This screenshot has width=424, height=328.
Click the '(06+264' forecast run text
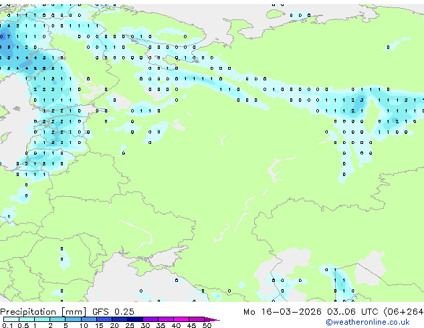(x=404, y=312)
